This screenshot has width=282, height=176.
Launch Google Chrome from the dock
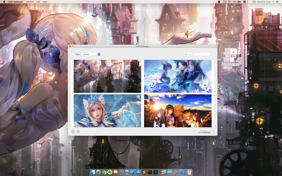pyautogui.click(x=104, y=172)
